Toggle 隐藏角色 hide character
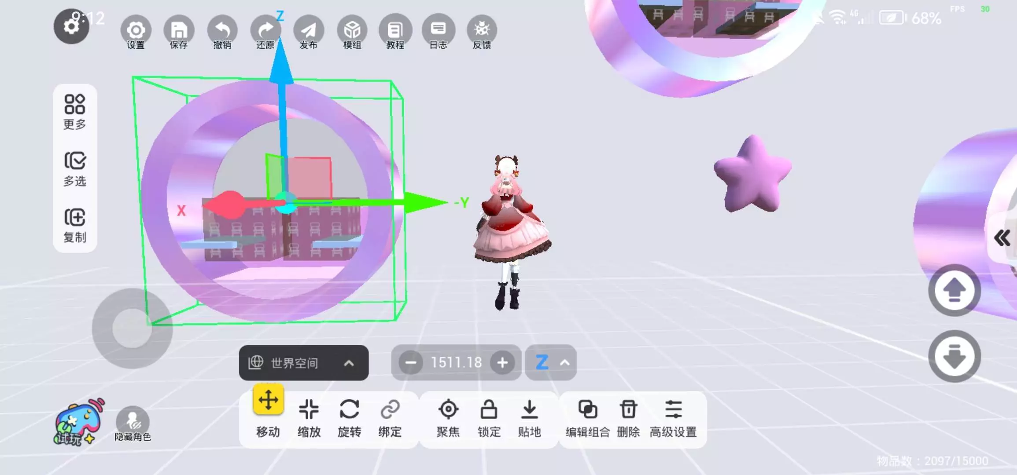This screenshot has height=475, width=1017. click(133, 423)
